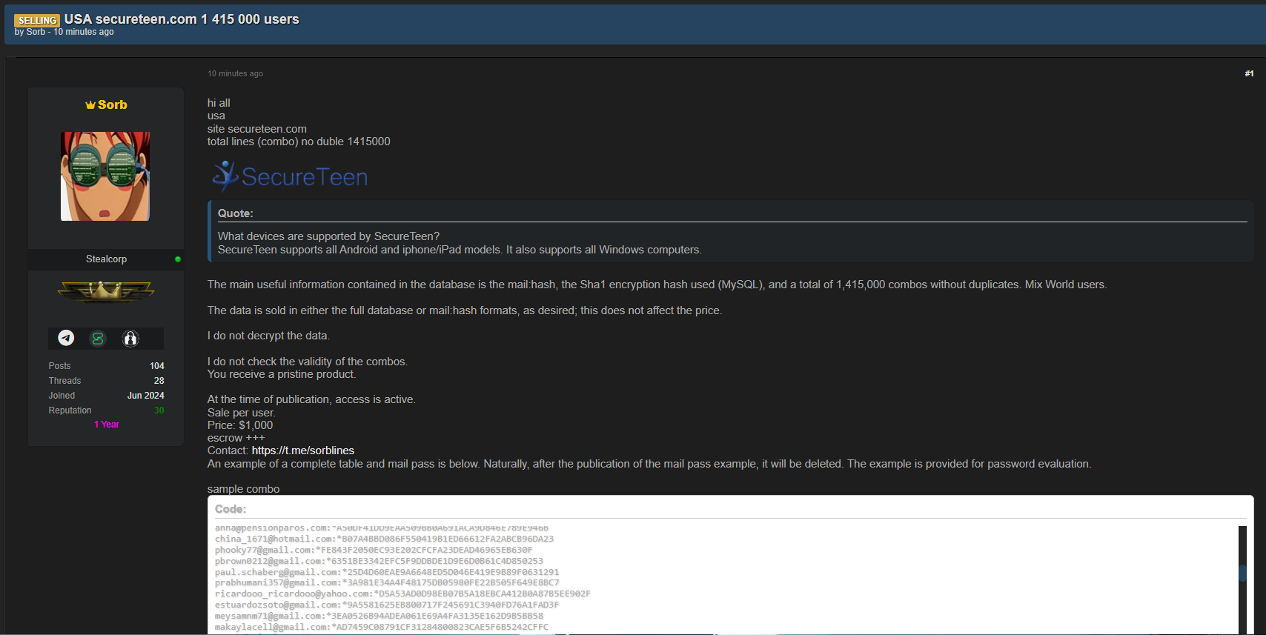The height and width of the screenshot is (635, 1266).
Task: Open the t.me/sorblines contact link
Action: (302, 451)
